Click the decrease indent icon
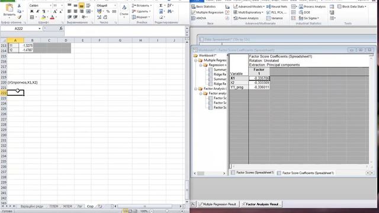 (70, 17)
